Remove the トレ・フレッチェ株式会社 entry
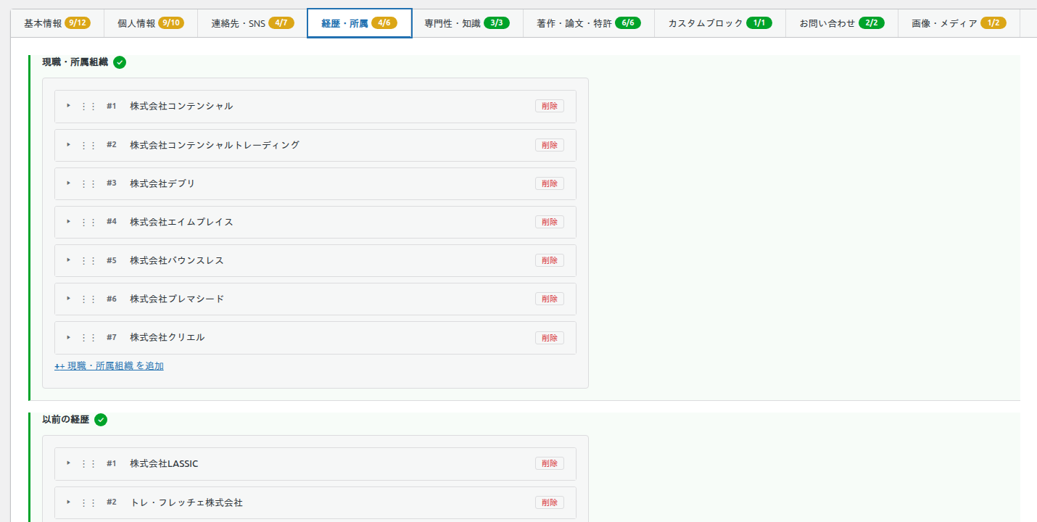 pyautogui.click(x=550, y=502)
